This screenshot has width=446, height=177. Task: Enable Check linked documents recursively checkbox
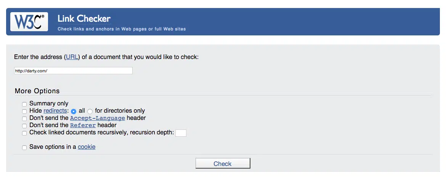[x=24, y=133]
